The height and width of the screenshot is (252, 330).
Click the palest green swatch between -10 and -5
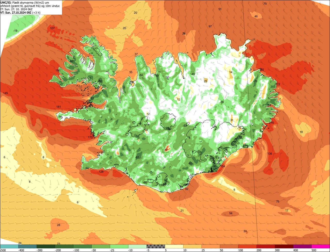(137, 246)
